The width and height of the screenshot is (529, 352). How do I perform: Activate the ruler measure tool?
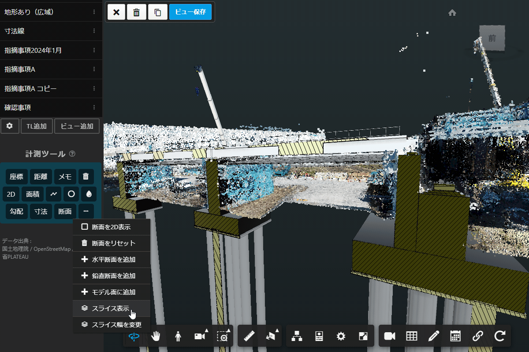(250, 337)
